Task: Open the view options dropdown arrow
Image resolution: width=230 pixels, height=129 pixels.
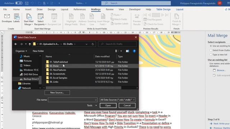Action: (x=121, y=51)
